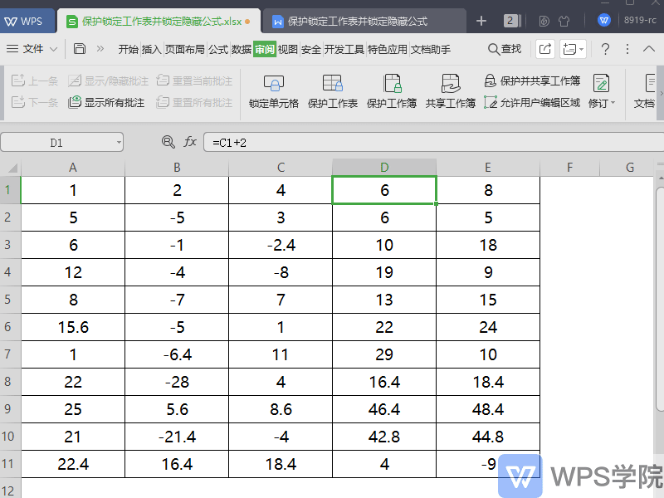Select the column C header
The image size is (664, 498).
[281, 168]
